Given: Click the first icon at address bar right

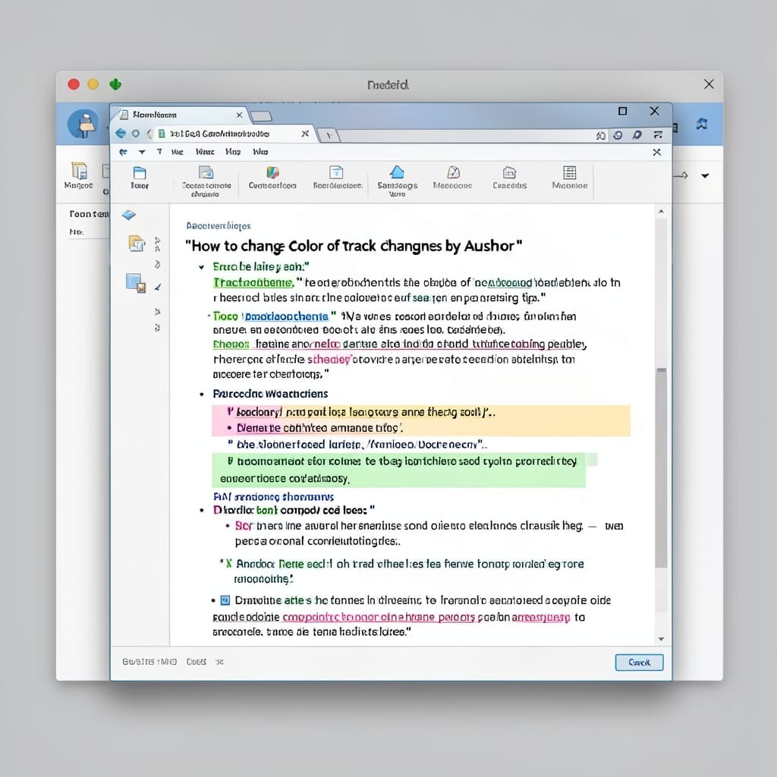Looking at the screenshot, I should point(601,135).
